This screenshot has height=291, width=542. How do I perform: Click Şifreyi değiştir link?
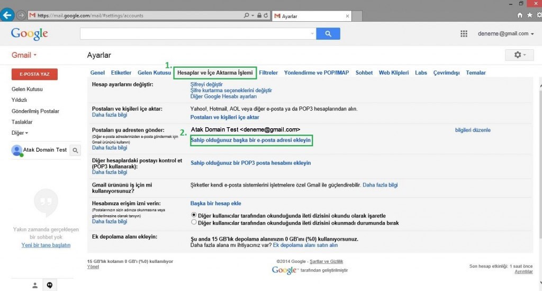pyautogui.click(x=206, y=84)
